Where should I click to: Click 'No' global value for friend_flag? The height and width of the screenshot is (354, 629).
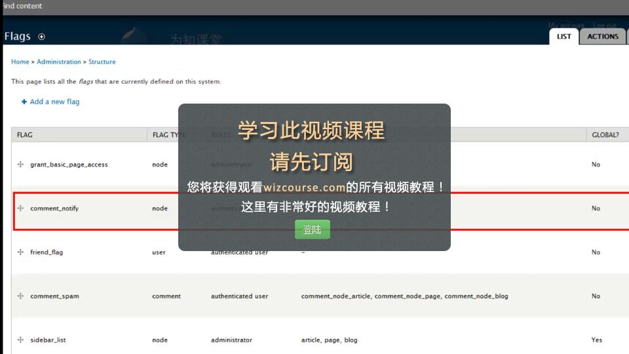[596, 252]
